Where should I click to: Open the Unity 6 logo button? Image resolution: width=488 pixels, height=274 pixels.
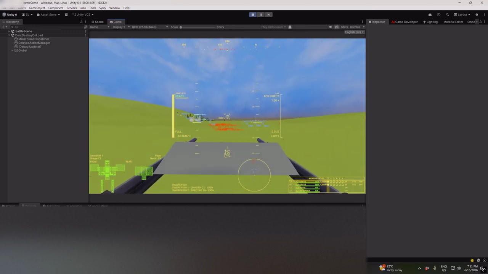10,14
